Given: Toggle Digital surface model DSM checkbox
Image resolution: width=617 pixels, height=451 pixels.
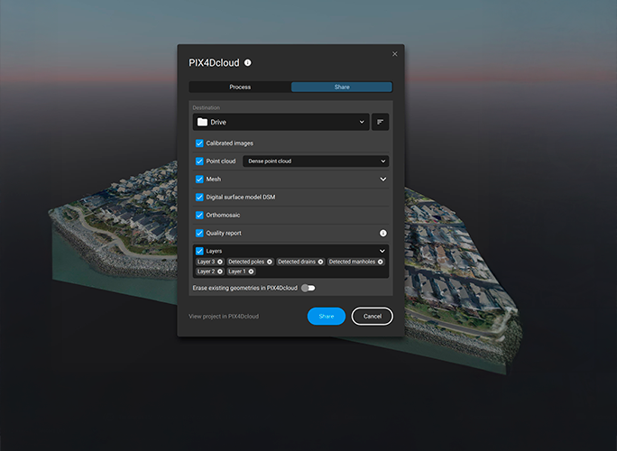Looking at the screenshot, I should tap(199, 198).
